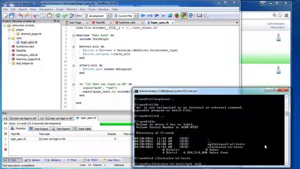Click the Paste clipboard toolbar icon
This screenshot has width=300, height=169.
click(49, 15)
